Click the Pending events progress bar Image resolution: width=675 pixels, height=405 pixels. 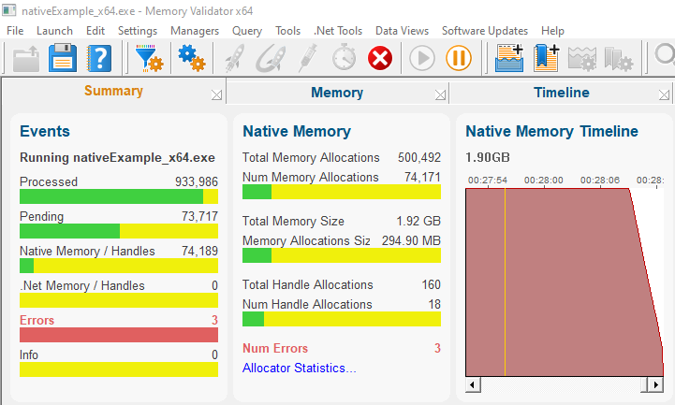click(119, 231)
